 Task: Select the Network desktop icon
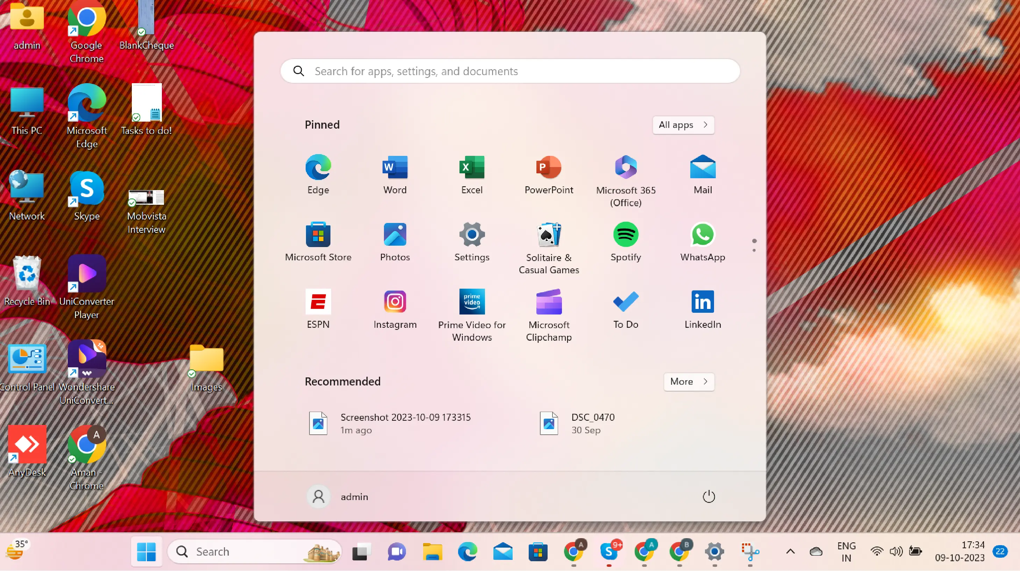[x=27, y=196]
